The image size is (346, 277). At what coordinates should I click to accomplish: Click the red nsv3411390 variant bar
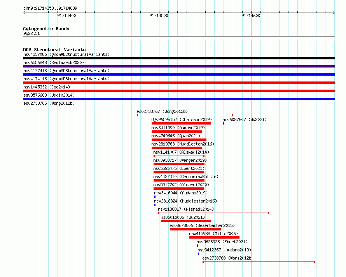177,132
